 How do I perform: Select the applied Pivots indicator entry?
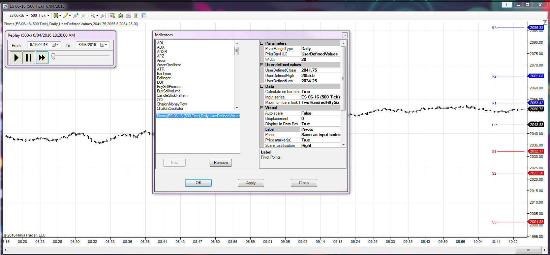198,116
